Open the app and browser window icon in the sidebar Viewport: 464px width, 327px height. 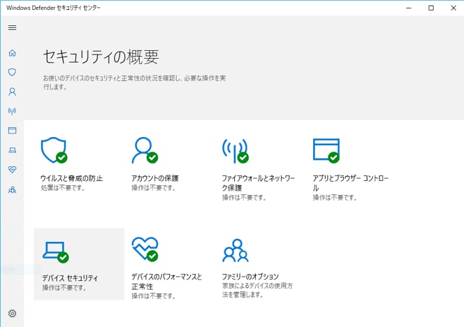point(12,131)
